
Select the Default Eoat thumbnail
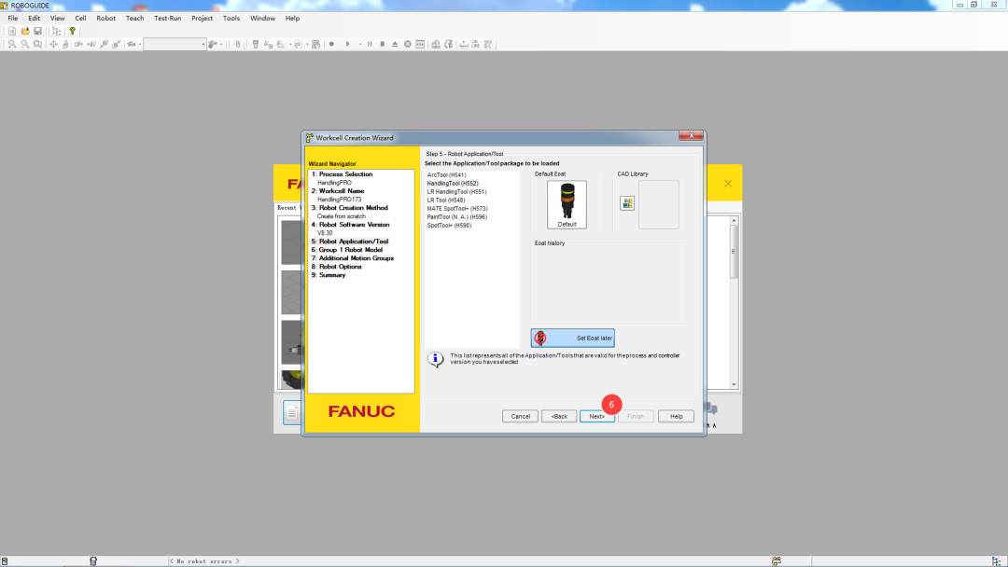[x=567, y=204]
